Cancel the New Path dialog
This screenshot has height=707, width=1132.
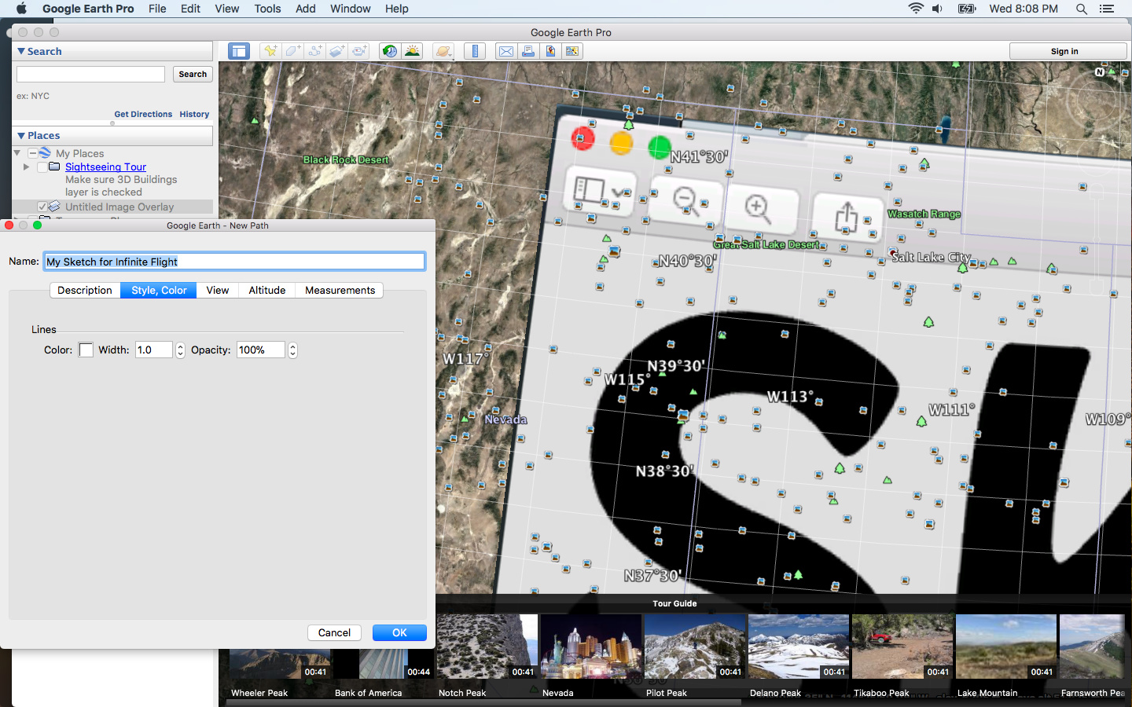pyautogui.click(x=334, y=632)
